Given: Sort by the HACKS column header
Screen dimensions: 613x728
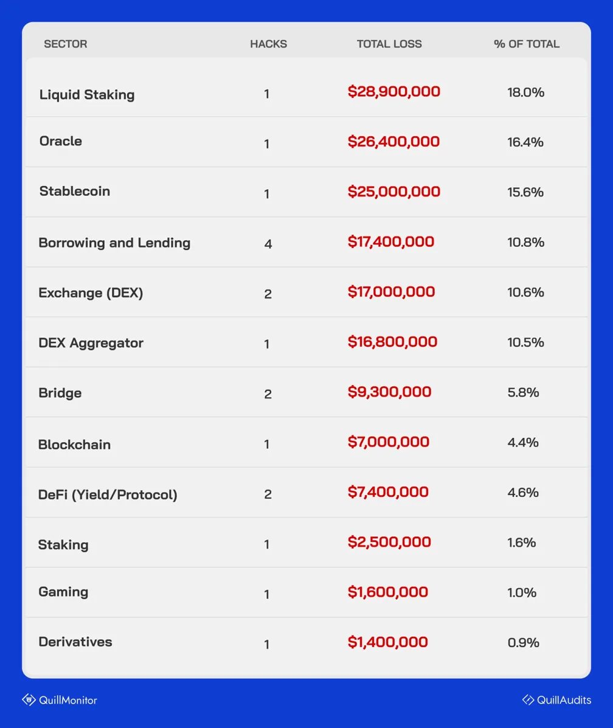Looking at the screenshot, I should click(268, 44).
